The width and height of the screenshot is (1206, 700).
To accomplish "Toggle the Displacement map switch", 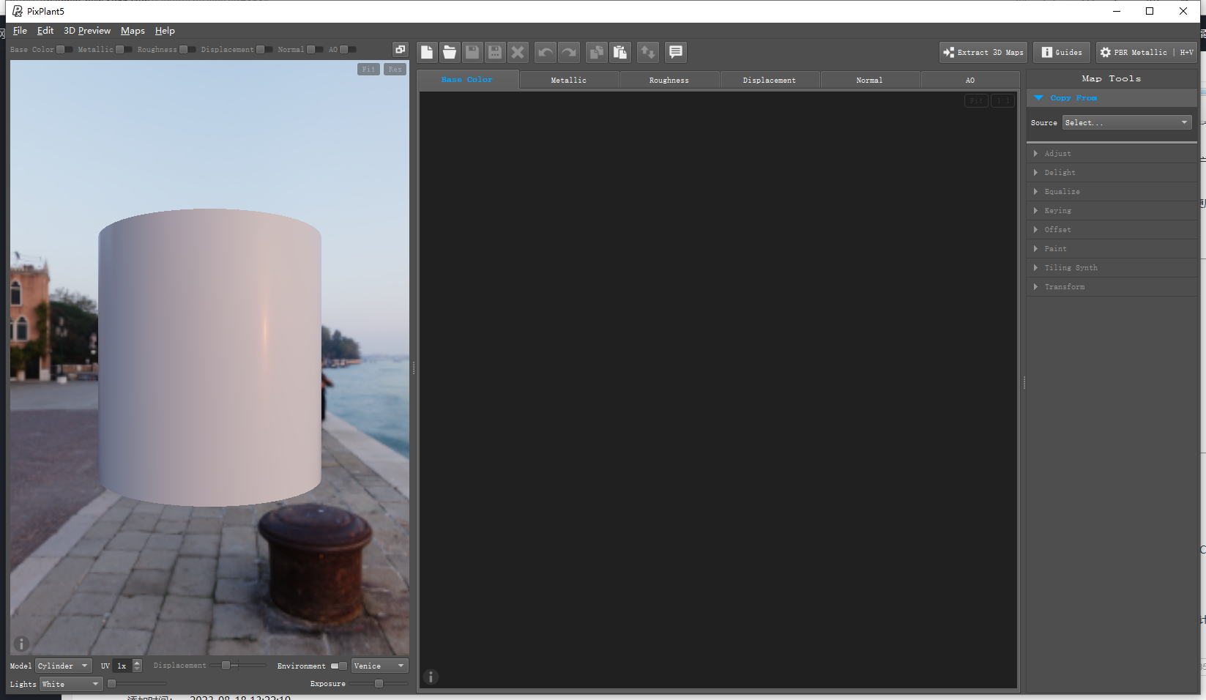I will pos(264,49).
